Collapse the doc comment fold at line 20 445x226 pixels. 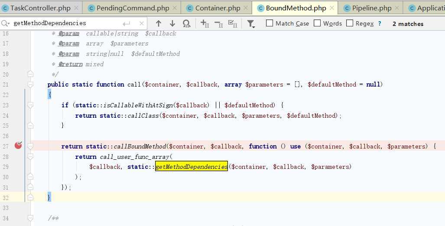30,74
